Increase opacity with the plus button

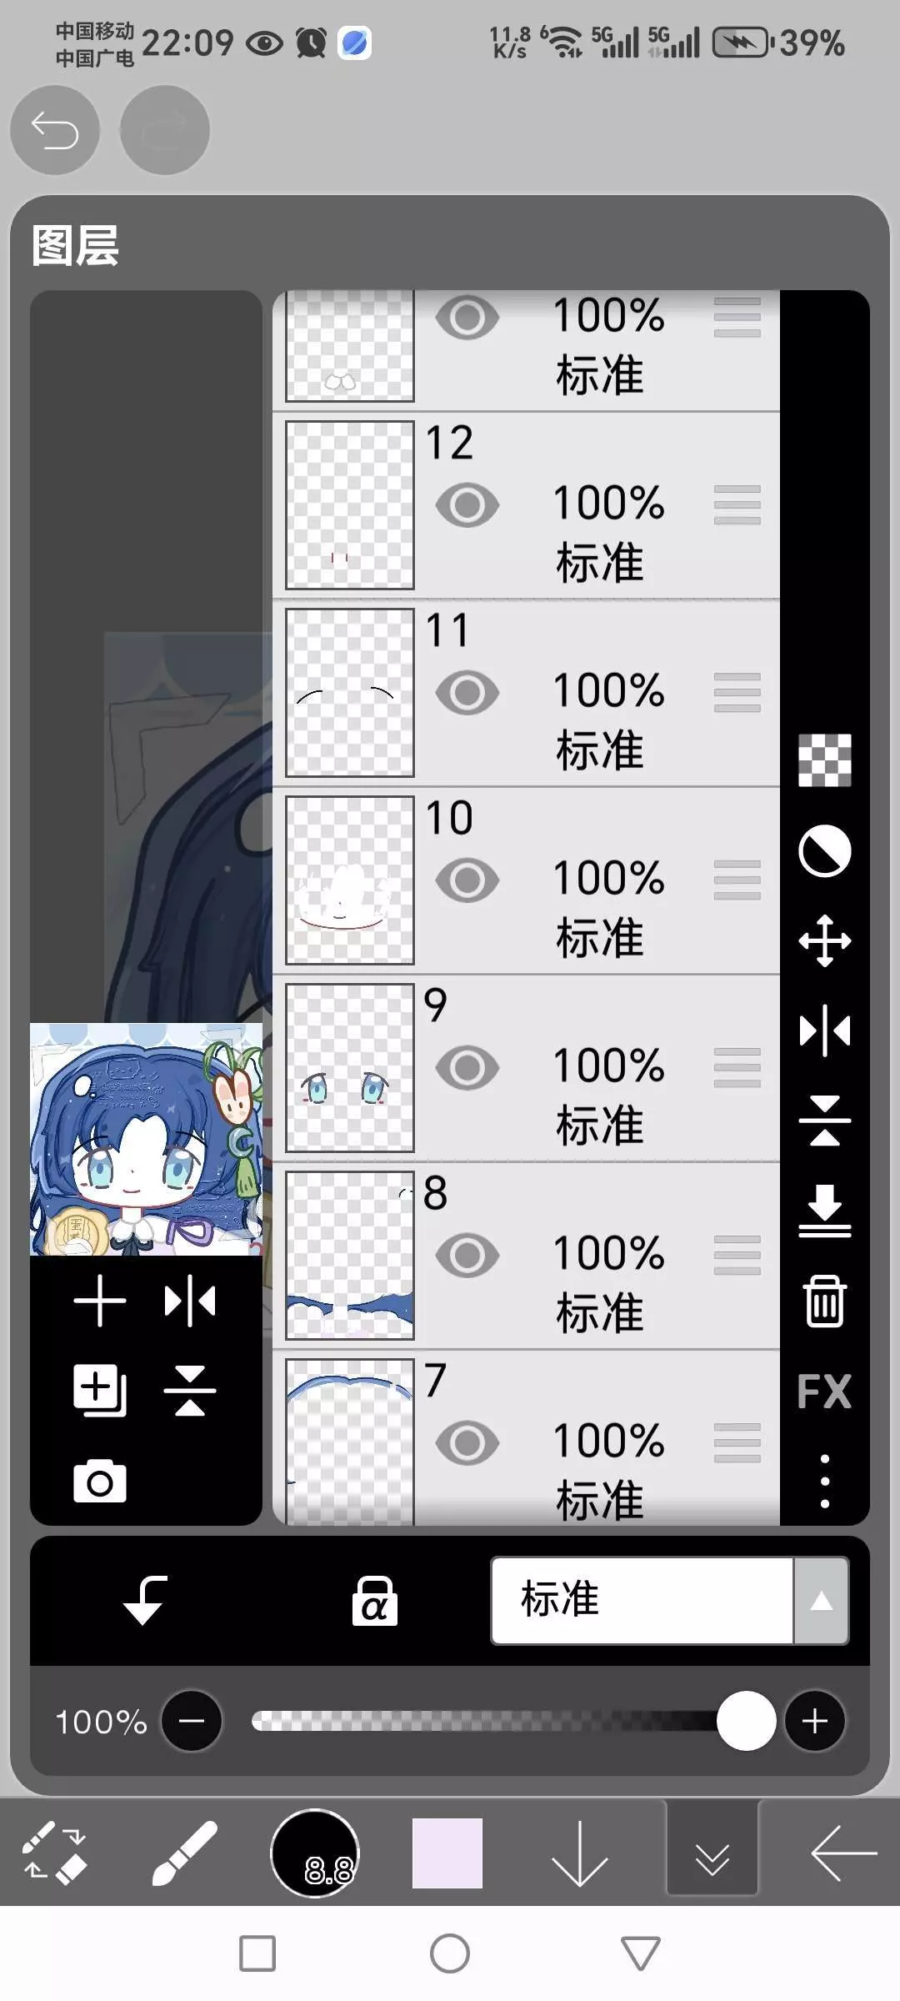click(815, 1721)
